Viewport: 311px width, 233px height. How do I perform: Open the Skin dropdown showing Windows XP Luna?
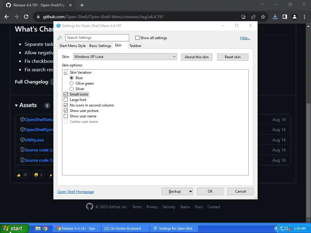click(125, 57)
